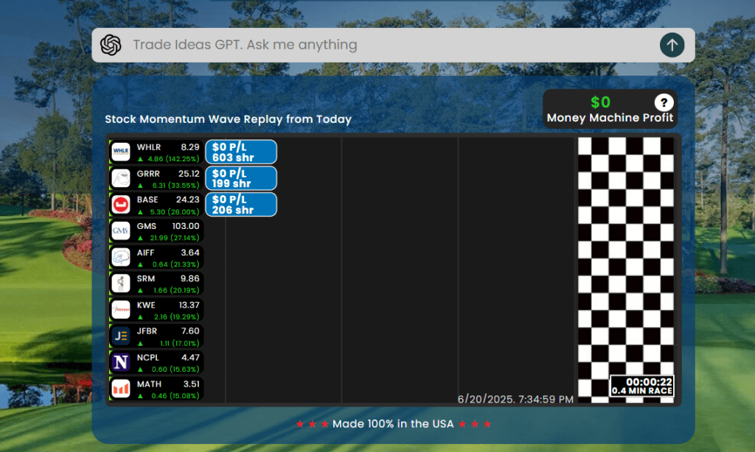Click the ChatGPT logo icon in search bar
Image resolution: width=755 pixels, height=452 pixels.
click(111, 45)
